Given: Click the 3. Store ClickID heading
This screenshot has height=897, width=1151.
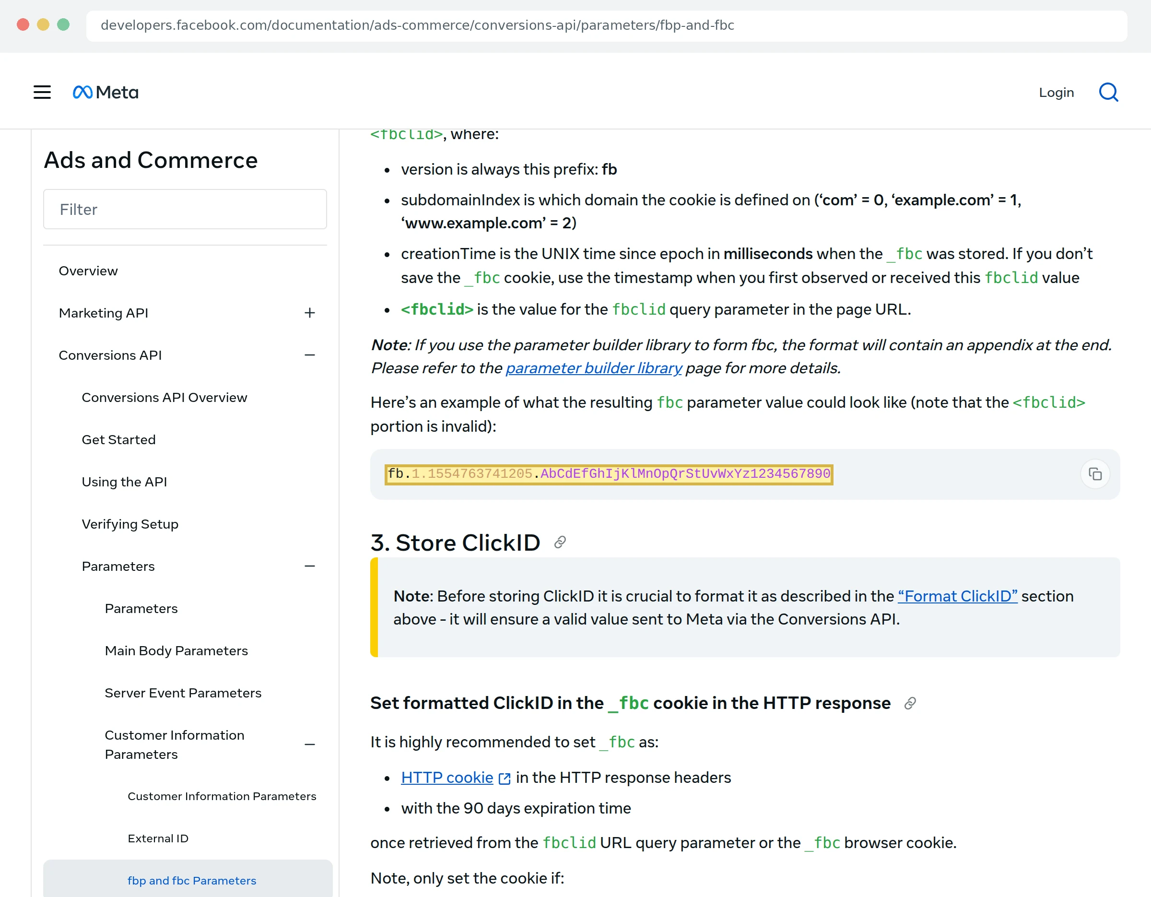Looking at the screenshot, I should tap(455, 543).
